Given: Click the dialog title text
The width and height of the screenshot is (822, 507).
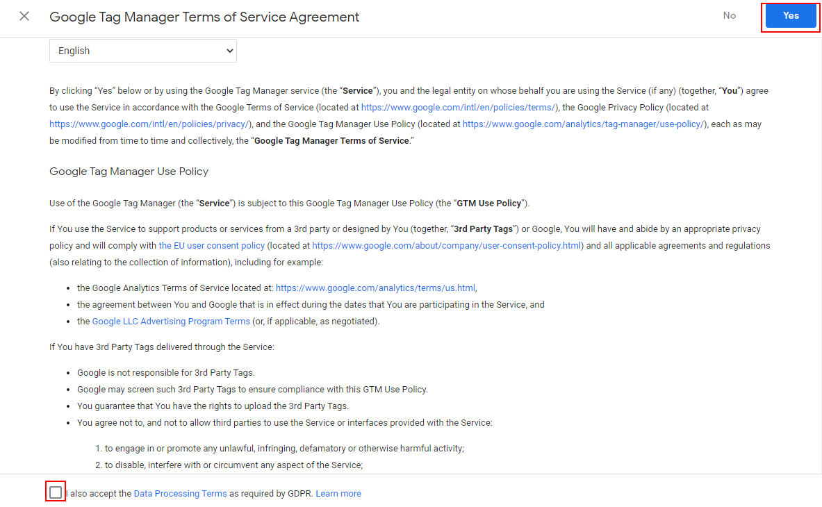Looking at the screenshot, I should click(204, 17).
